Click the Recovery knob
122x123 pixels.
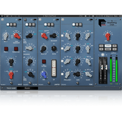[x=54, y=36]
